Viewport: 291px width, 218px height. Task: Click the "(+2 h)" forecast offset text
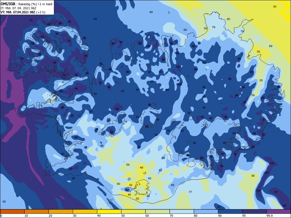pyautogui.click(x=41, y=12)
